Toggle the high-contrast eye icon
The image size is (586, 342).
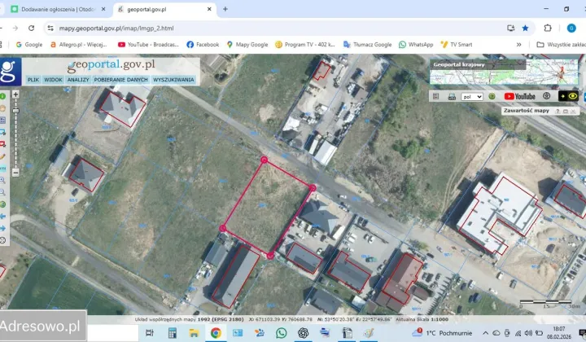click(x=568, y=96)
